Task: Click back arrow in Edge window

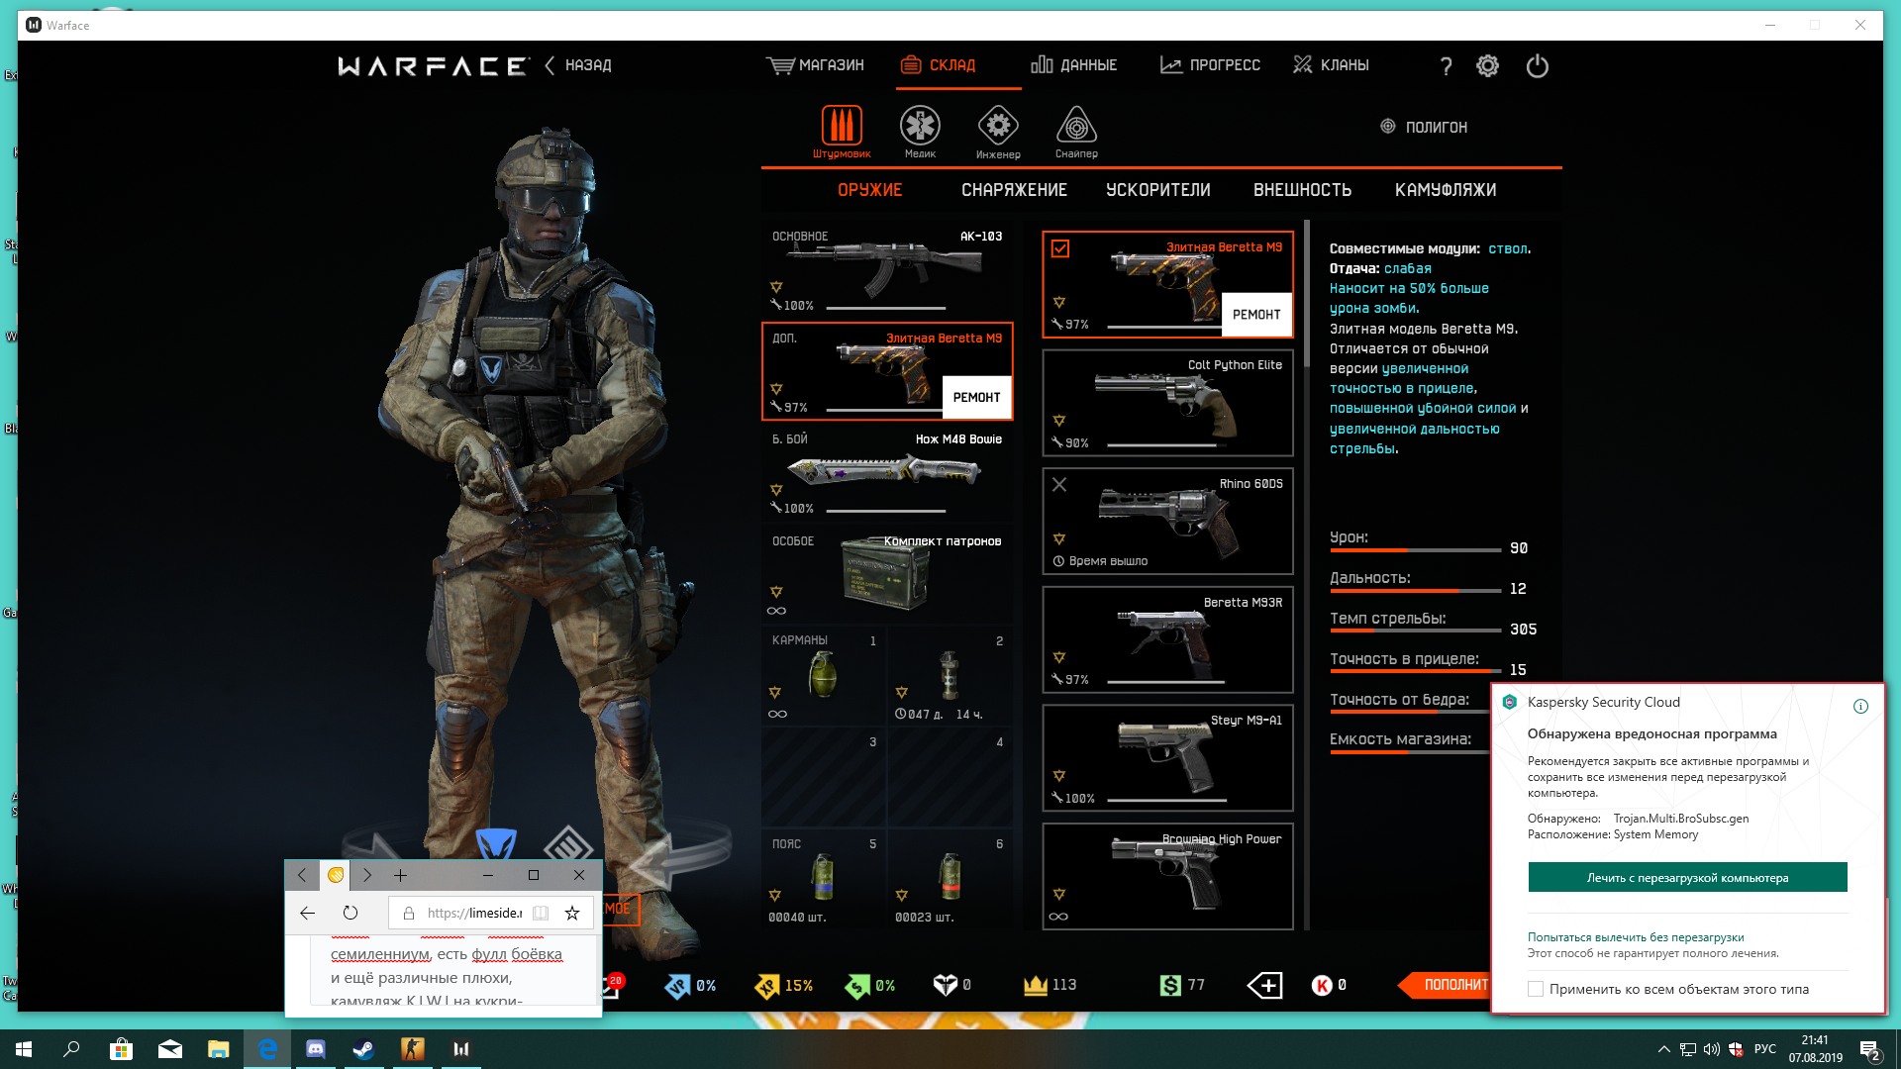Action: (307, 913)
